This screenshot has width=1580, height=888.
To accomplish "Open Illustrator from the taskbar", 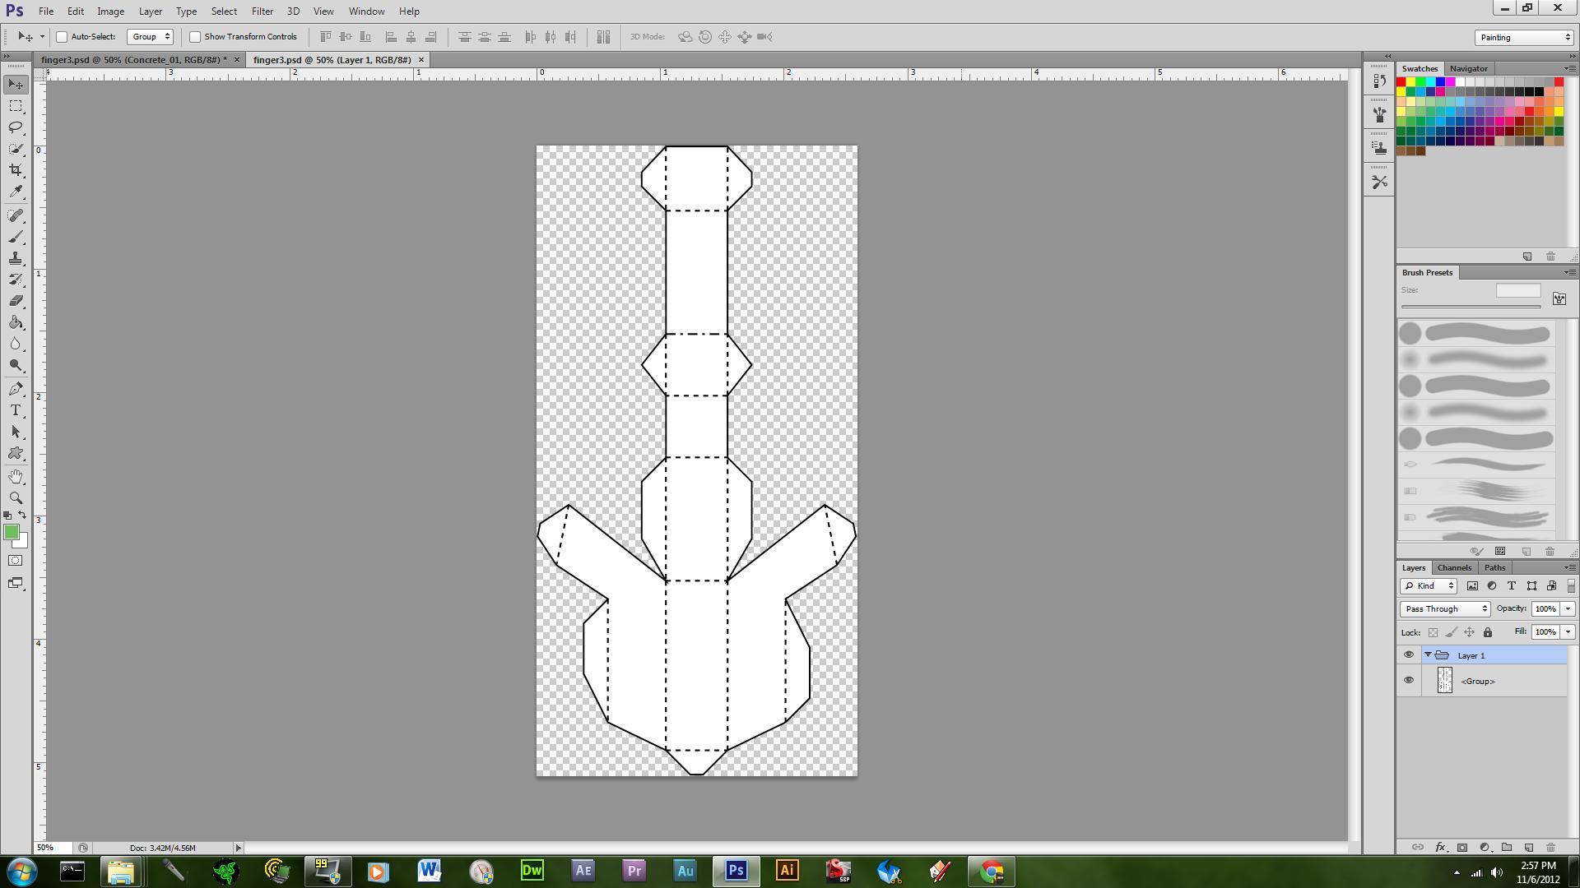I will [x=788, y=871].
